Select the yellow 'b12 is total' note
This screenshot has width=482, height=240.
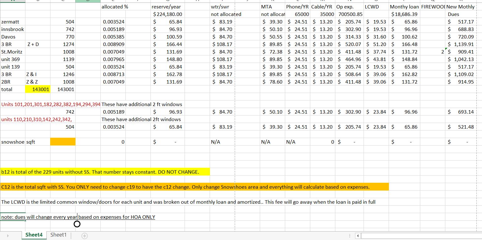click(105, 172)
